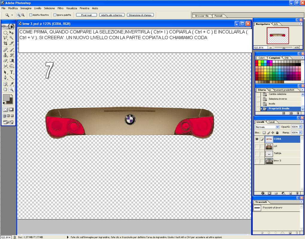Switch to Quick Mask mode button
This screenshot has height=239, width=305.
click(x=11, y=110)
